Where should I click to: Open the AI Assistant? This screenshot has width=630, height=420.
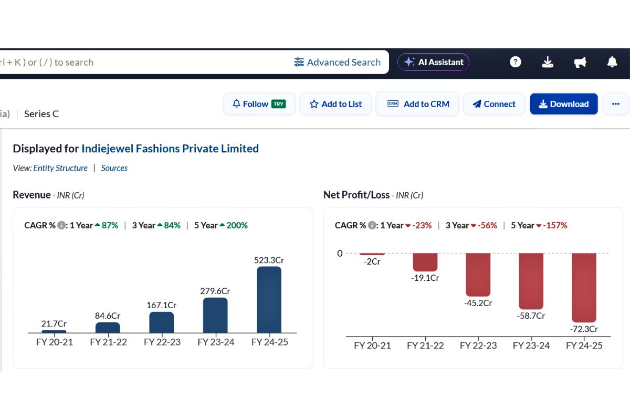pyautogui.click(x=433, y=62)
